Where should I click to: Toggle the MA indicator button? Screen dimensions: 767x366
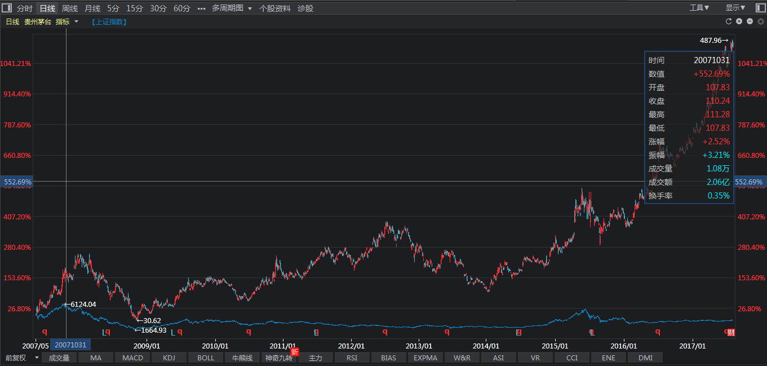click(x=96, y=358)
